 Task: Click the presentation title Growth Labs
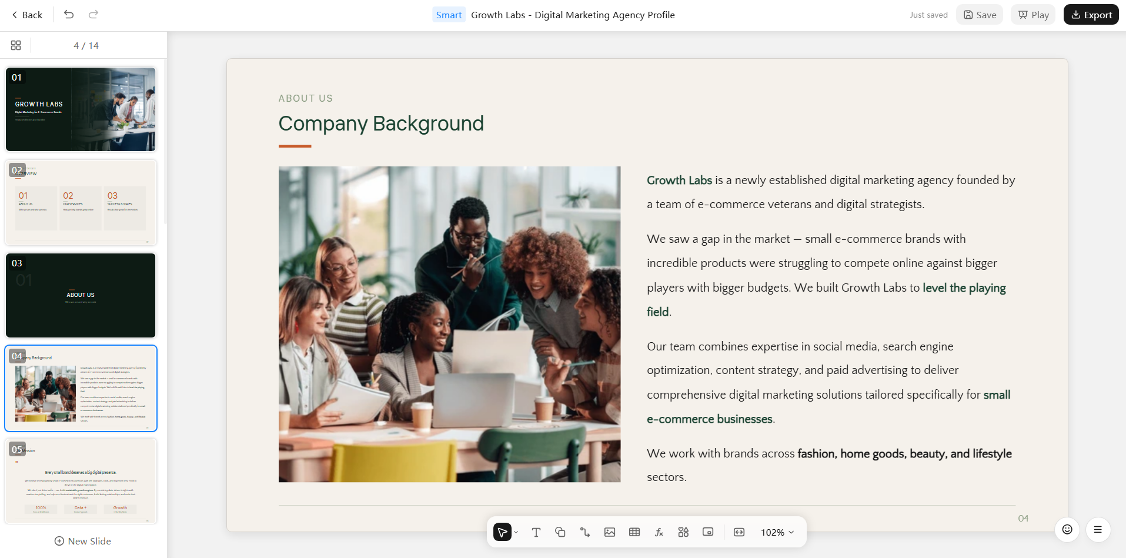(573, 15)
